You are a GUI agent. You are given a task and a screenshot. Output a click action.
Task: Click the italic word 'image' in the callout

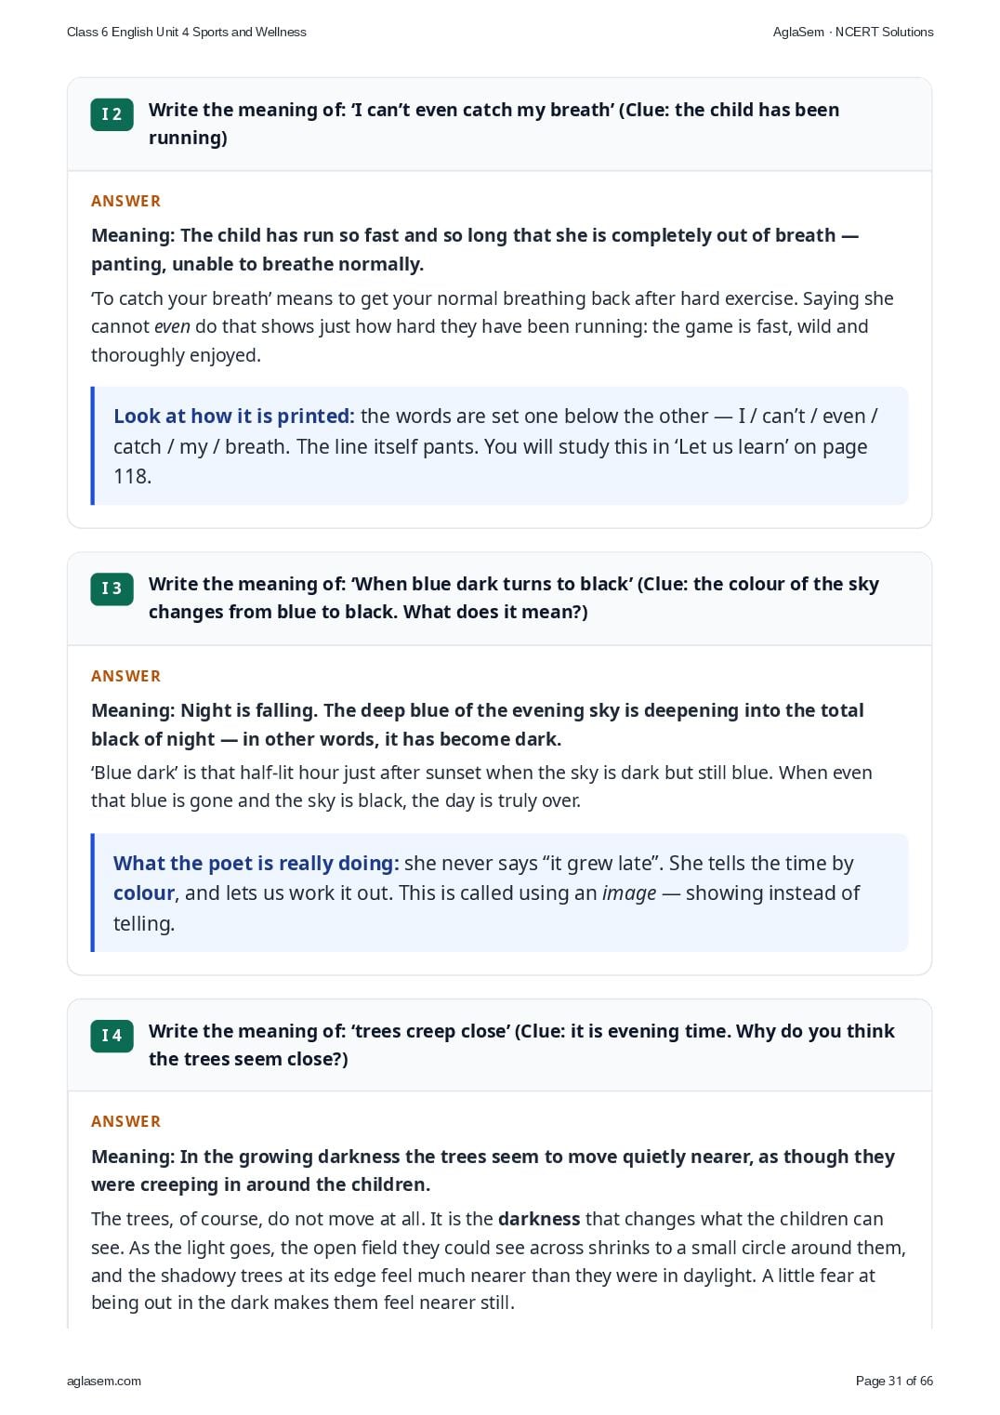tap(629, 893)
